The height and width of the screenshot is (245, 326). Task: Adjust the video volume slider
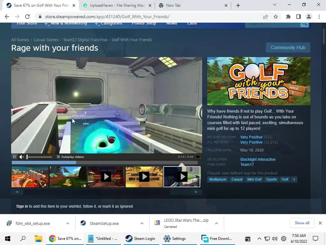point(39,157)
